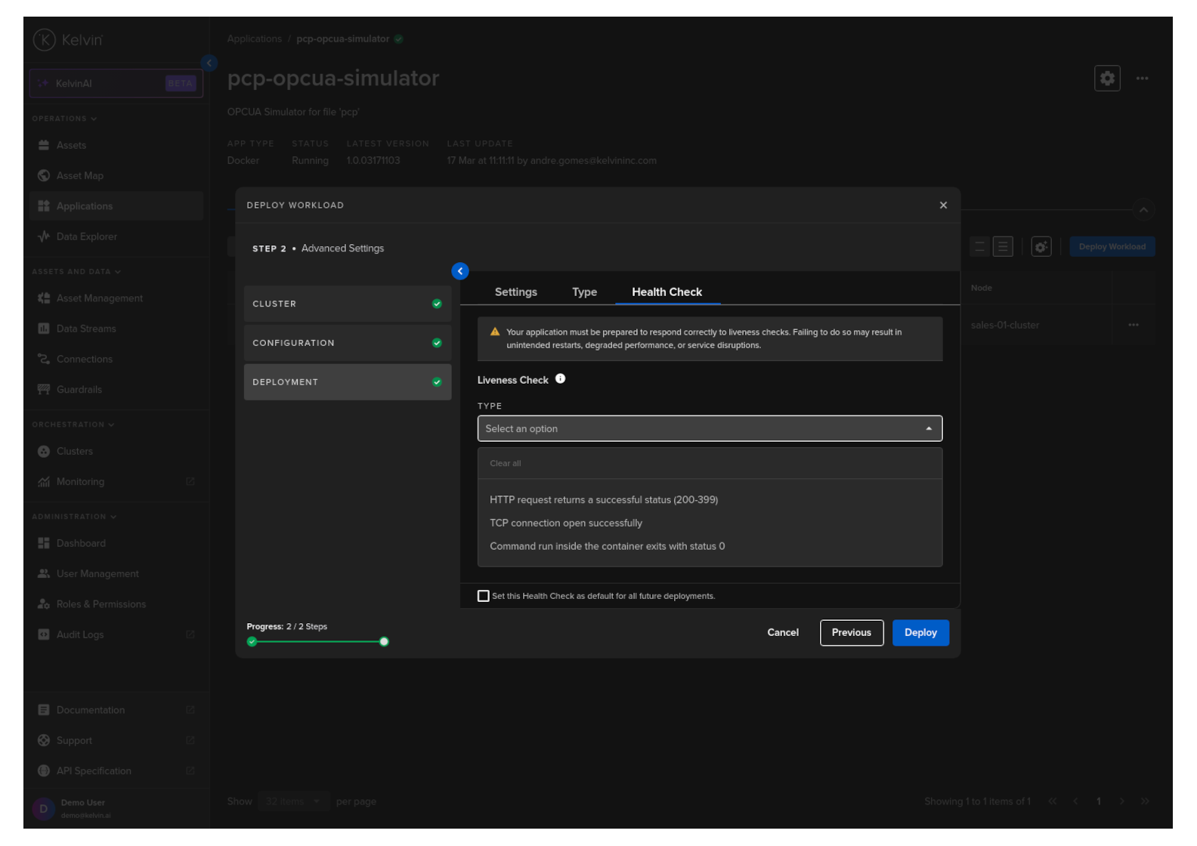Open the Guardrails sidebar item
Screen dimensions: 1197x846
79,390
